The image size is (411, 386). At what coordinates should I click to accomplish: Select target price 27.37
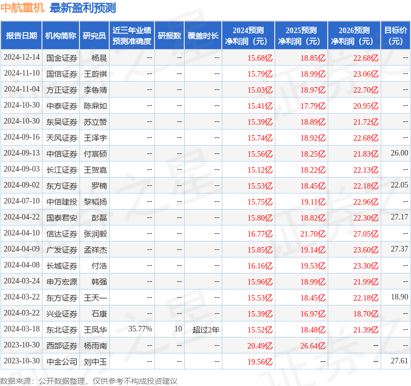[x=399, y=249]
